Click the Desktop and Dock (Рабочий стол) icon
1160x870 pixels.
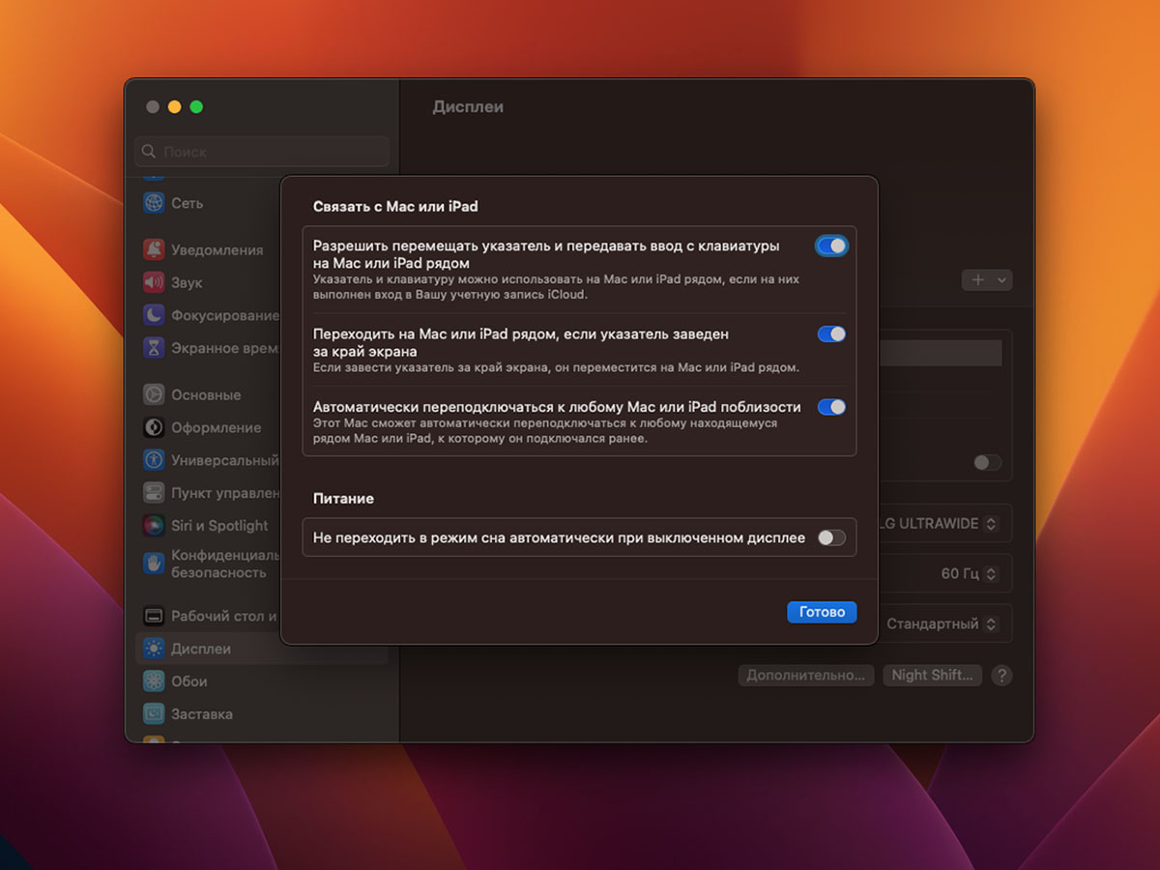point(154,616)
